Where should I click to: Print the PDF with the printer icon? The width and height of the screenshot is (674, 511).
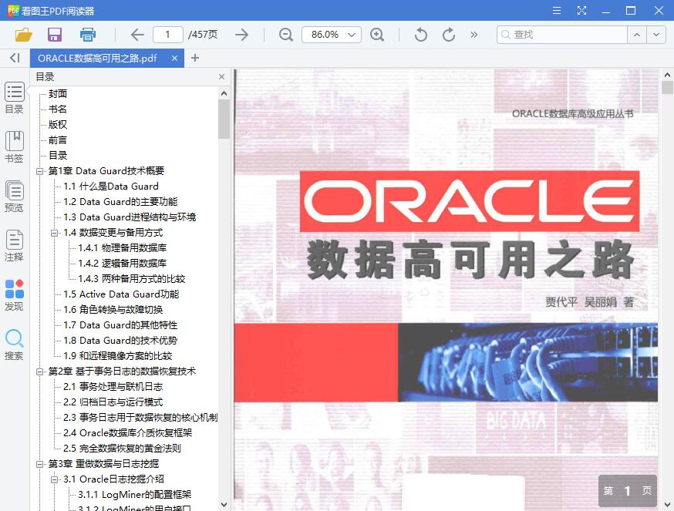(x=88, y=35)
